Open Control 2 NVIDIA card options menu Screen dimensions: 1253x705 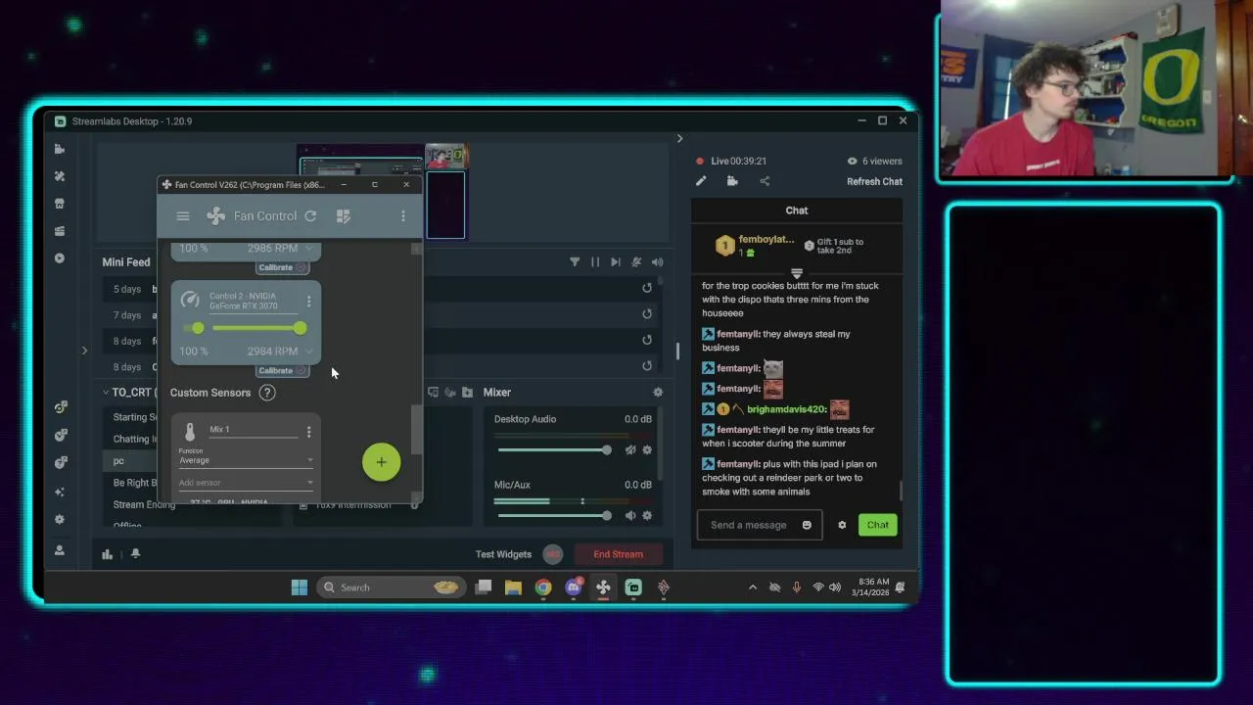point(308,302)
